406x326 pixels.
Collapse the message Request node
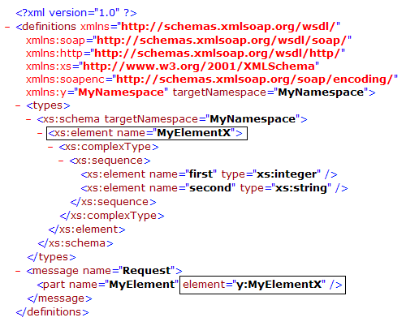point(18,271)
